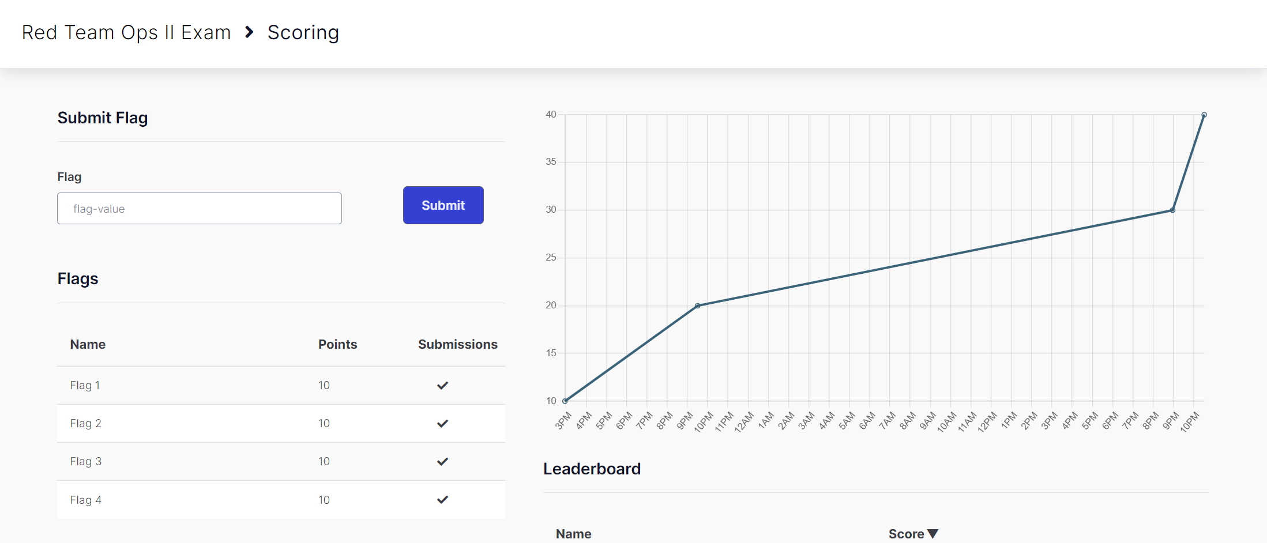Click the Red Team Ops II Exam breadcrumb
1267x543 pixels.
click(x=126, y=32)
